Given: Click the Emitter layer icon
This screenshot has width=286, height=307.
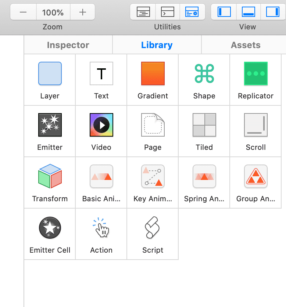Looking at the screenshot, I should pyautogui.click(x=50, y=125).
